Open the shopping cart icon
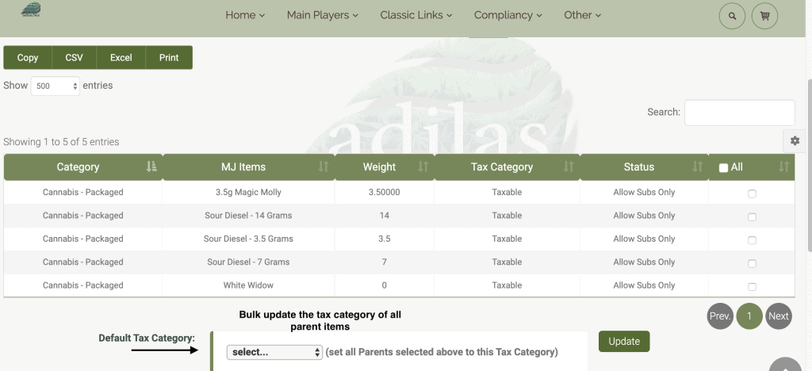Screen dimensions: 812x371 (x=764, y=16)
